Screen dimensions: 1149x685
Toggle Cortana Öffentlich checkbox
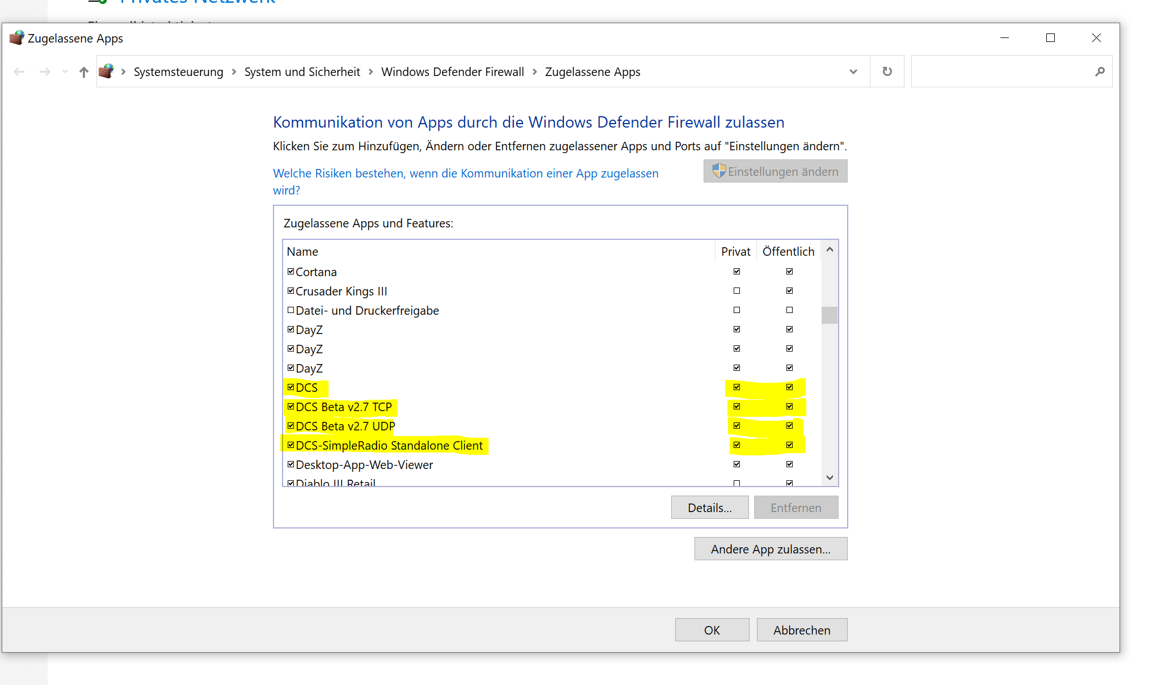789,272
